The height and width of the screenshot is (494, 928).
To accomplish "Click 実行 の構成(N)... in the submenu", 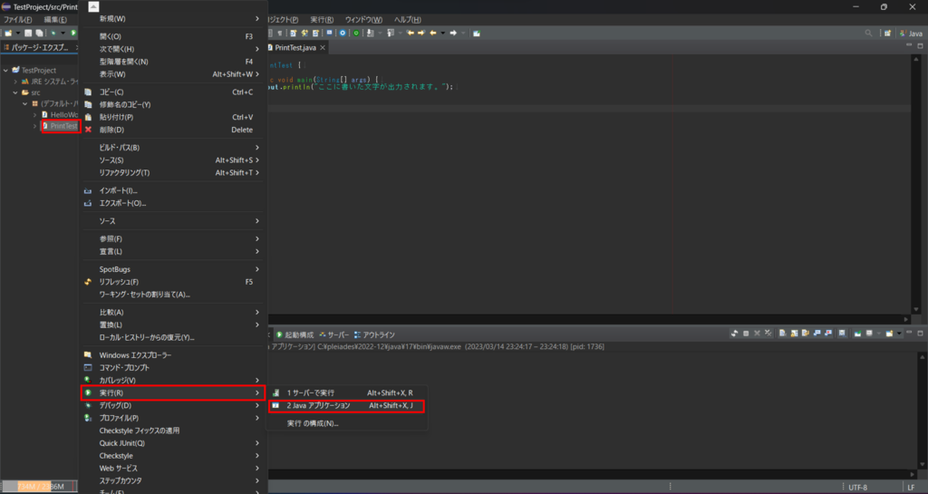I will point(312,423).
